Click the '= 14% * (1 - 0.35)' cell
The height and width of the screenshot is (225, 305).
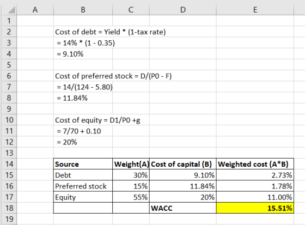pos(83,43)
